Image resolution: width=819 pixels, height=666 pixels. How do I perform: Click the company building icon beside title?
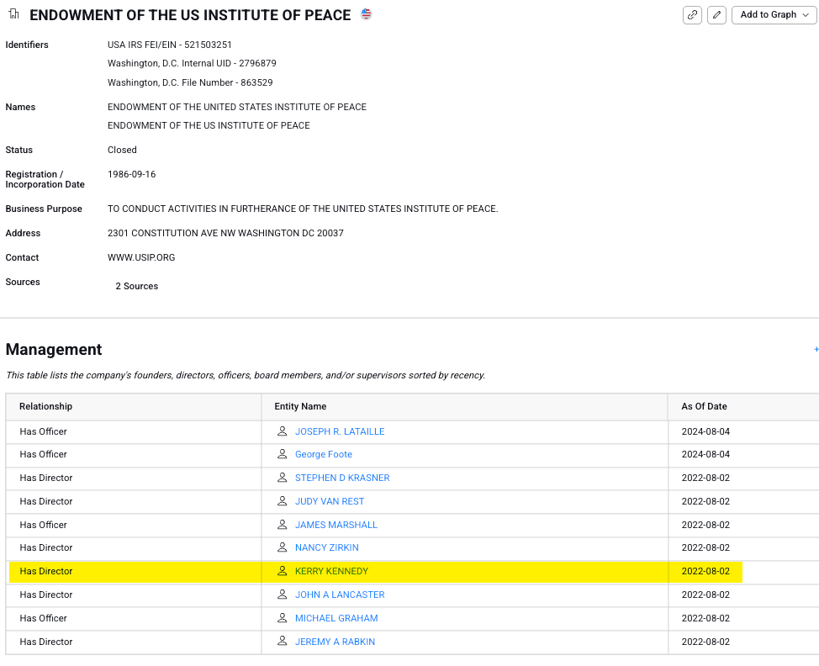[x=13, y=15]
